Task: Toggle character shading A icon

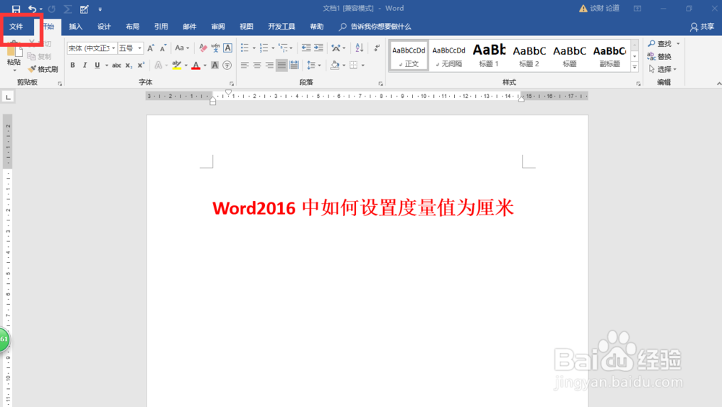Action: pos(214,66)
